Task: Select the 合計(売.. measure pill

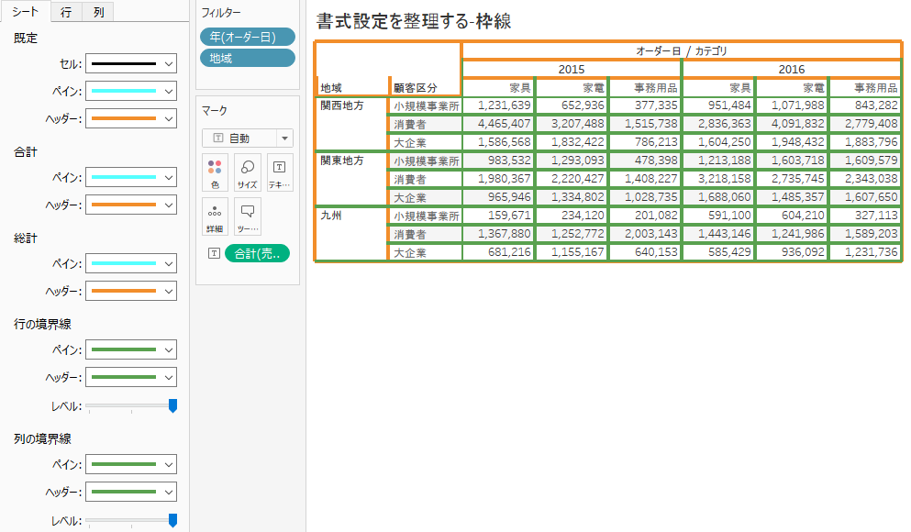Action: coord(258,253)
